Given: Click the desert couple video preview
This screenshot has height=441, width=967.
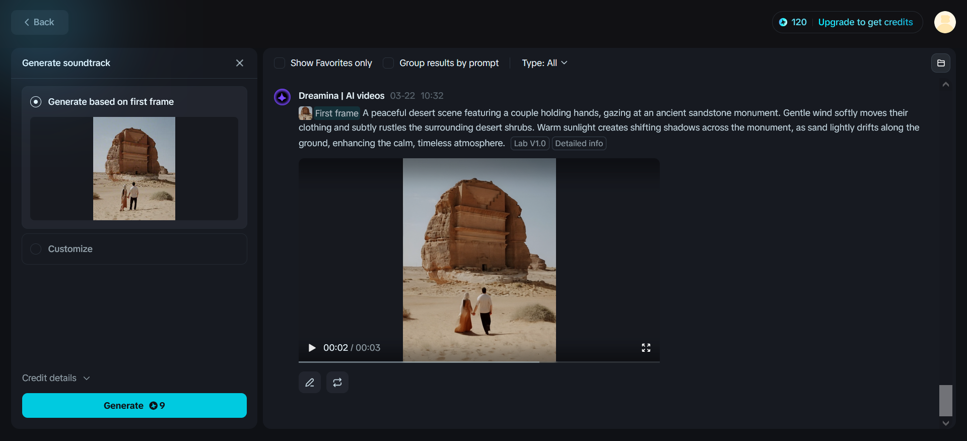Looking at the screenshot, I should [x=479, y=260].
